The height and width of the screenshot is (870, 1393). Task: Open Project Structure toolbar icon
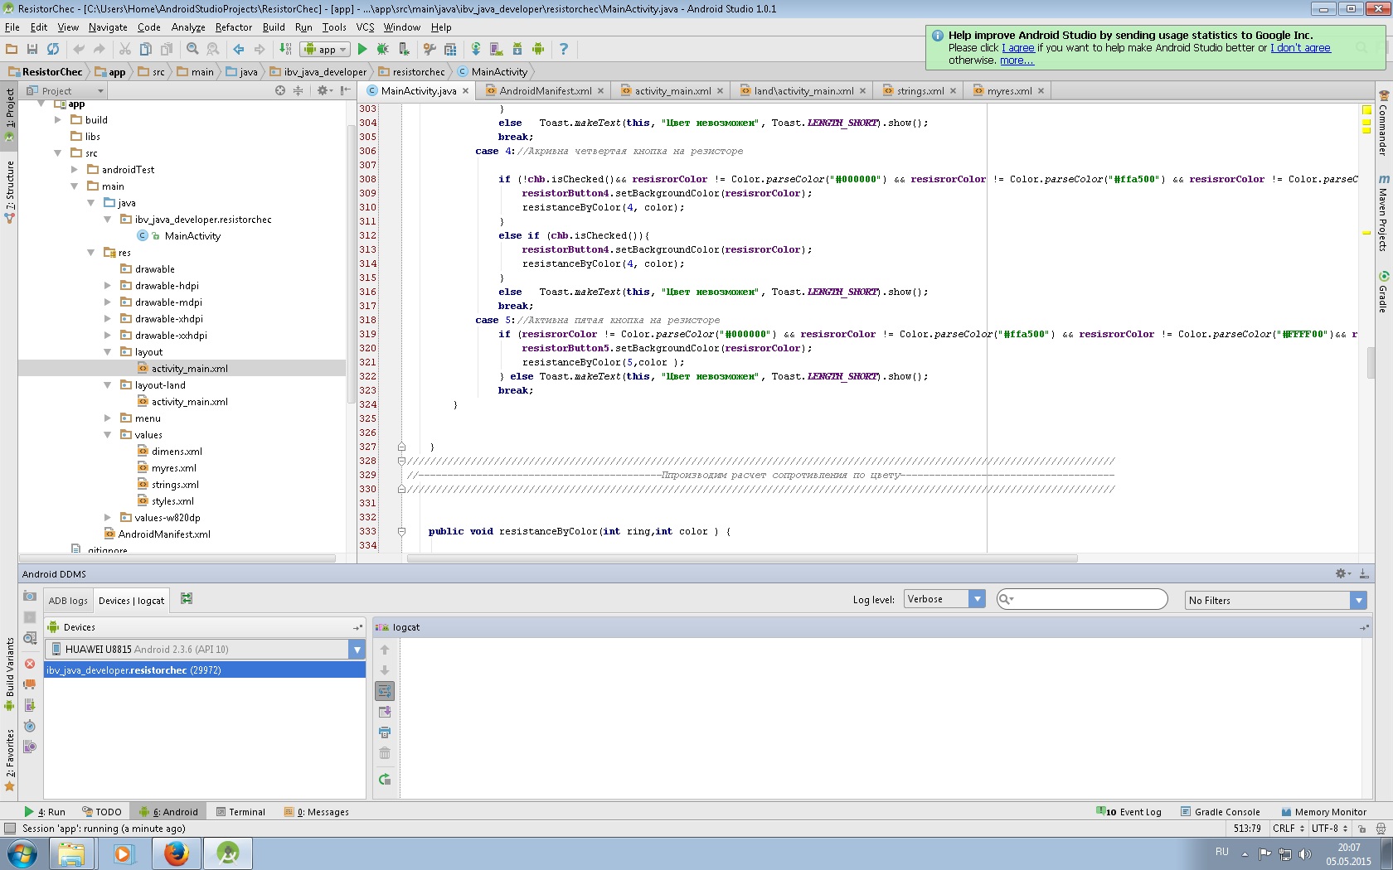coord(450,50)
